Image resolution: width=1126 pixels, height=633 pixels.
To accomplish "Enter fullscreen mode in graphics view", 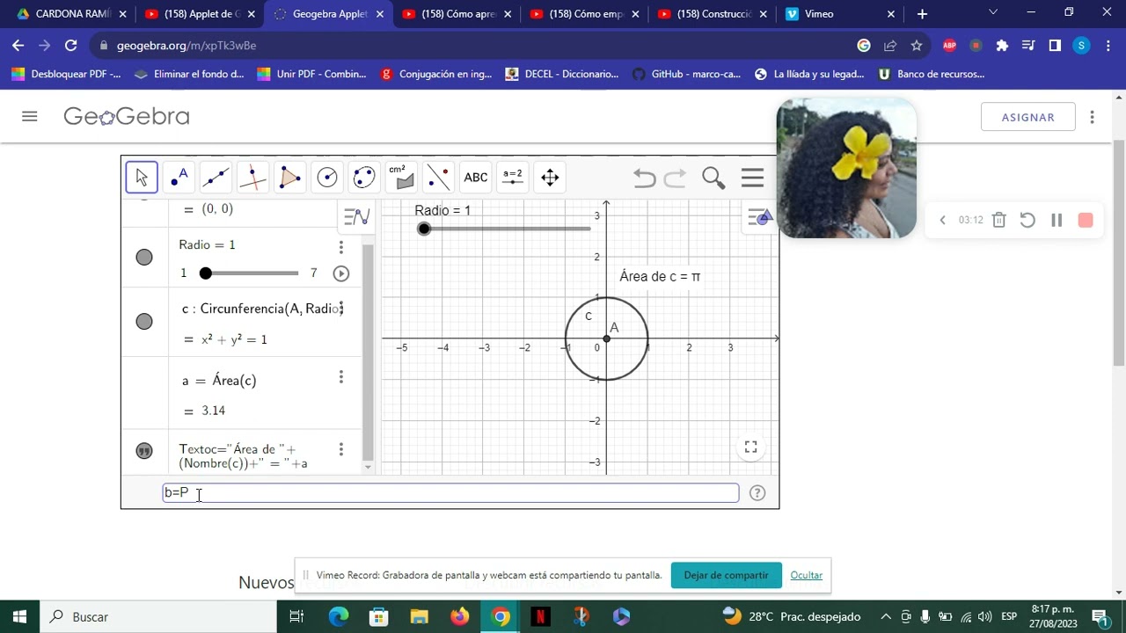I will [x=750, y=447].
